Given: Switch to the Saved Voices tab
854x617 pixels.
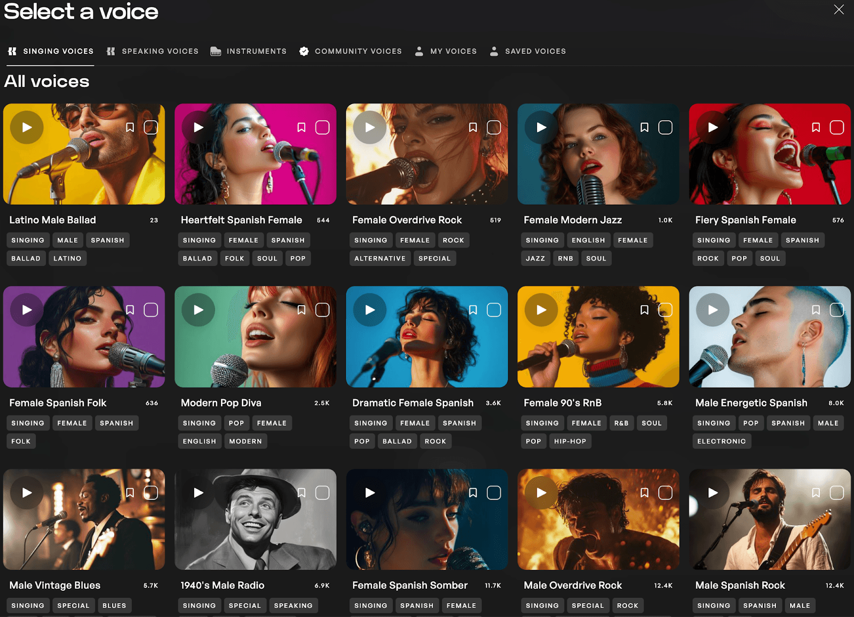Looking at the screenshot, I should click(528, 51).
